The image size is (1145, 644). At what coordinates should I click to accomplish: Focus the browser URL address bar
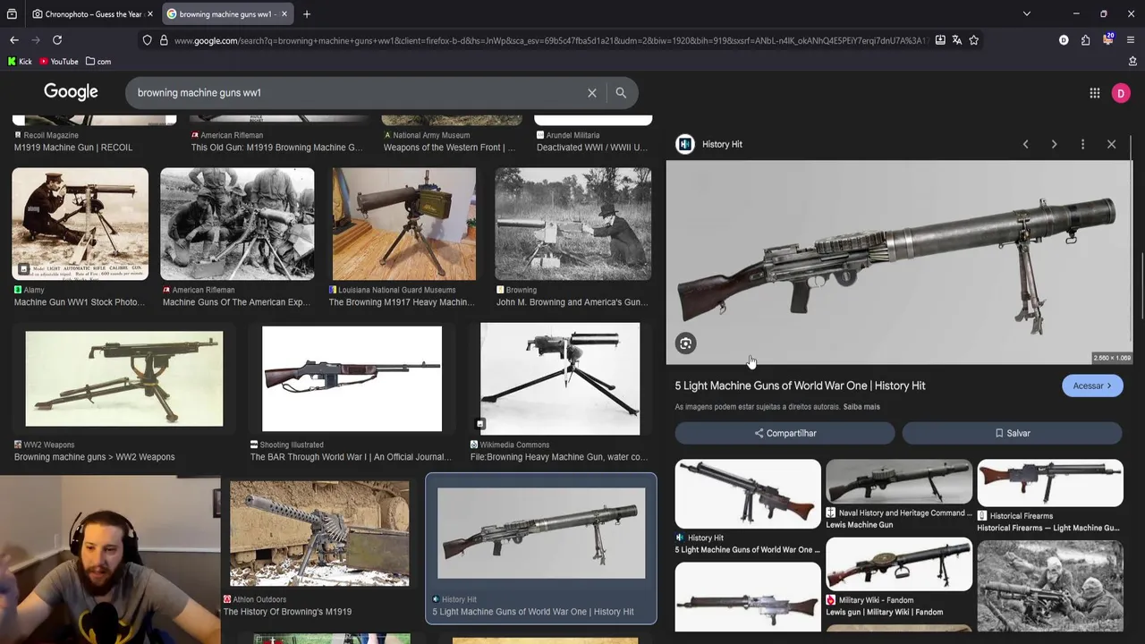coord(550,40)
